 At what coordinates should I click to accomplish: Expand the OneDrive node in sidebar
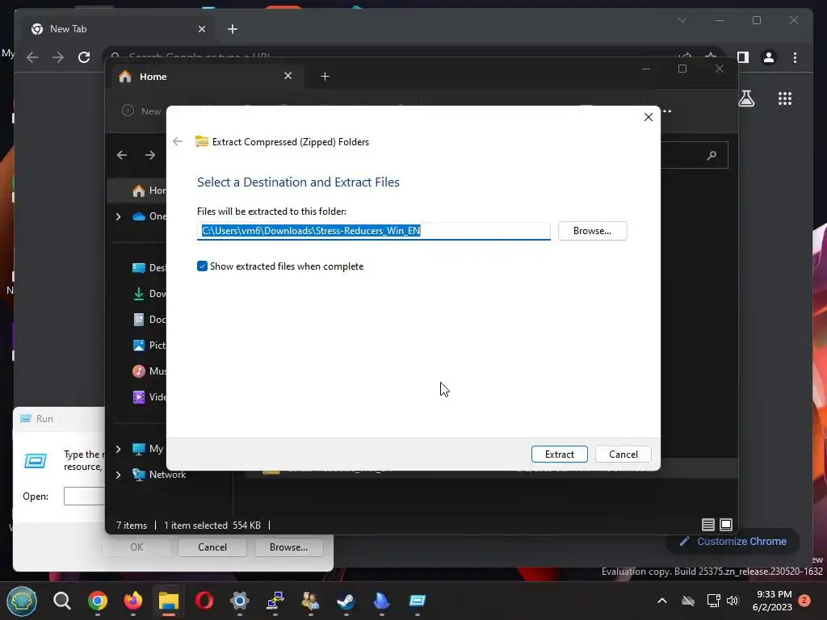tap(118, 216)
